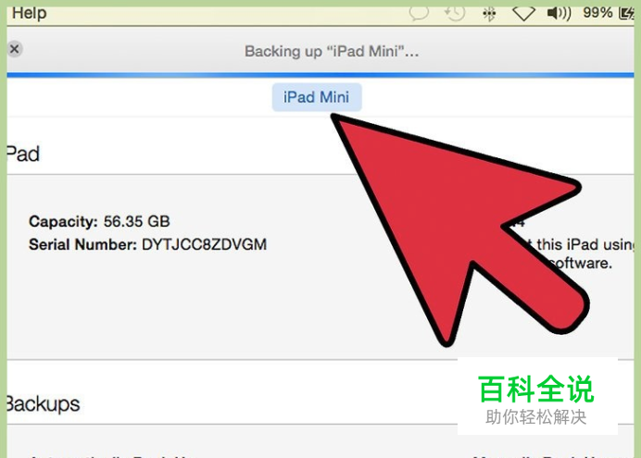The image size is (641, 458).
Task: Cancel the iPad Mini backup with X
Action: click(x=15, y=49)
